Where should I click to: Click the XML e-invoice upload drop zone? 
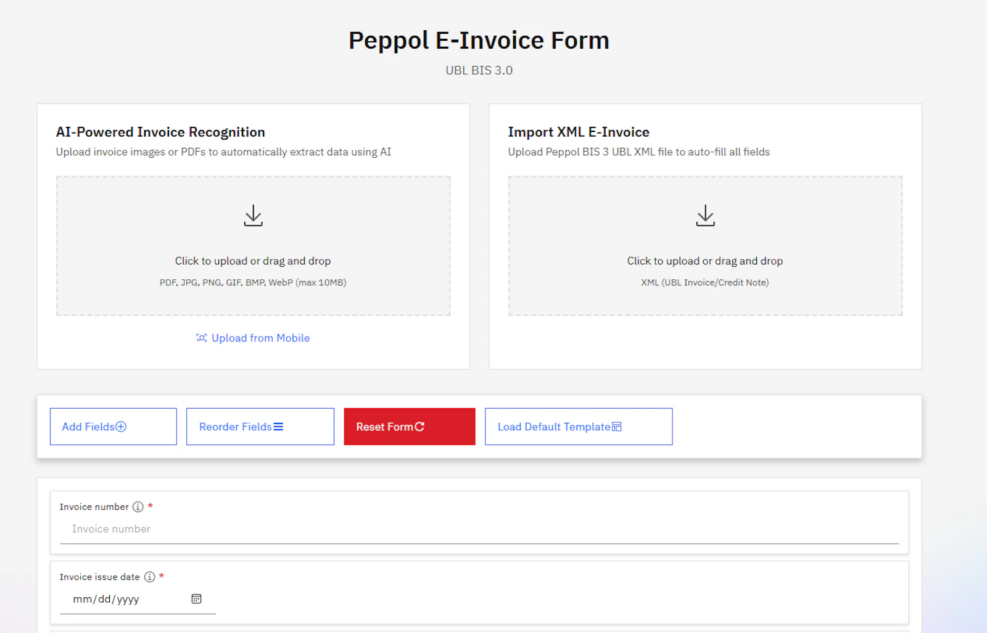point(705,246)
